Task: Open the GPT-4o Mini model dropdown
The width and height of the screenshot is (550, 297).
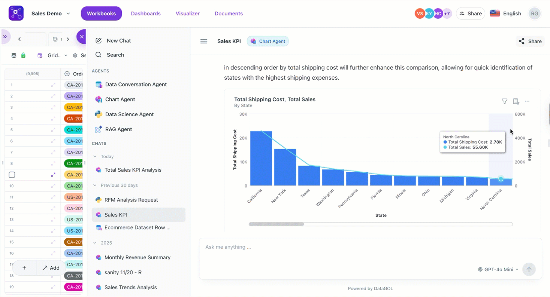Action: [x=498, y=269]
